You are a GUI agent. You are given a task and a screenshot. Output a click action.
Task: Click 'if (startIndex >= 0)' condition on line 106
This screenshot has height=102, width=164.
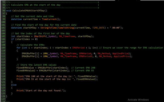tap(24, 39)
